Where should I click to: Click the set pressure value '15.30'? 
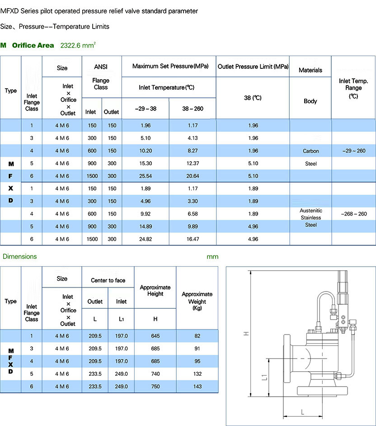tap(146, 163)
